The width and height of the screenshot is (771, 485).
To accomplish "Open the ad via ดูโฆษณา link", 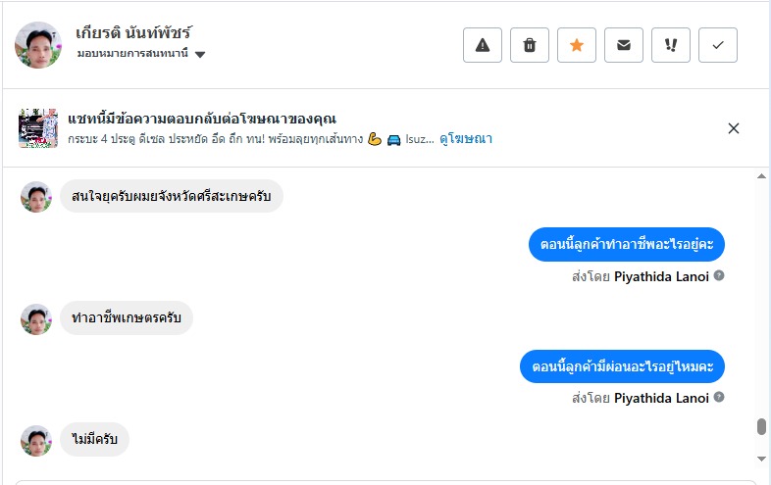I will point(466,139).
